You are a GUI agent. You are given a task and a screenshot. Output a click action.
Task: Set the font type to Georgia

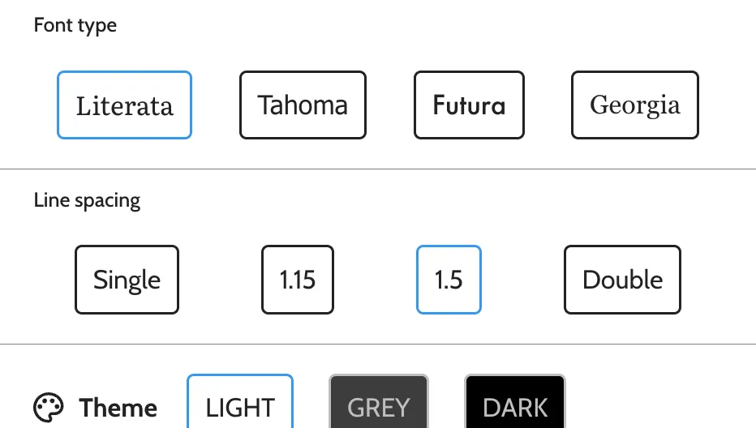point(634,105)
